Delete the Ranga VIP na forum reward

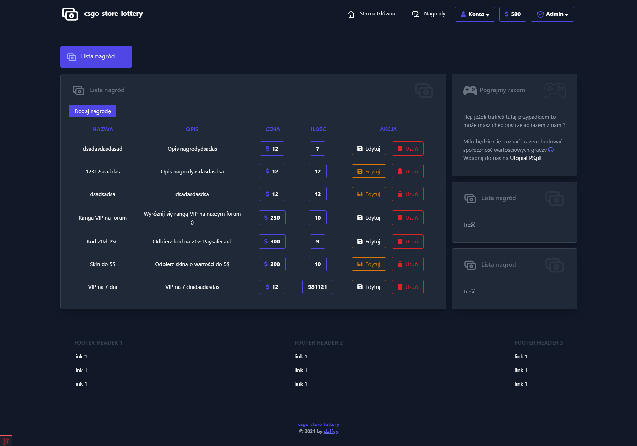click(x=408, y=218)
